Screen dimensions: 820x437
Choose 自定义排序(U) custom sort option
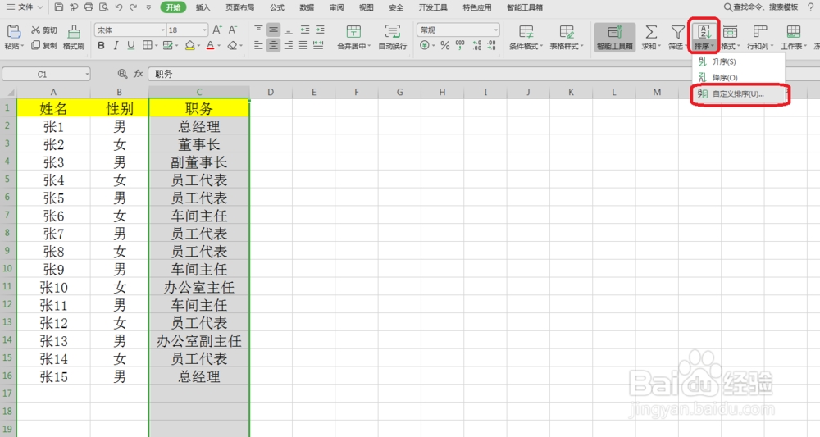pyautogui.click(x=739, y=94)
